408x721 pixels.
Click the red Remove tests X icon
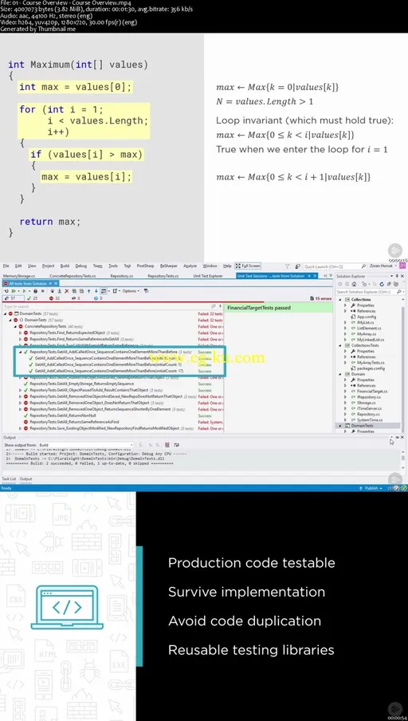(x=67, y=291)
